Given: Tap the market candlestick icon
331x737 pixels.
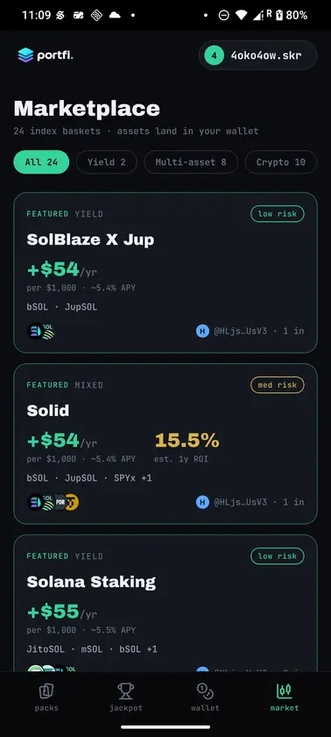Looking at the screenshot, I should click(284, 691).
